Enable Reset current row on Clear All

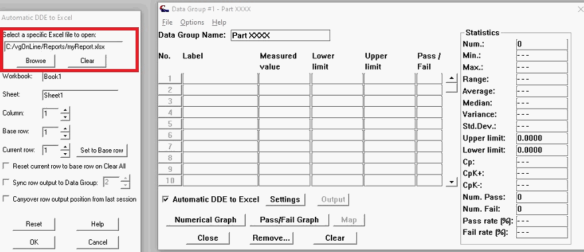[5, 166]
